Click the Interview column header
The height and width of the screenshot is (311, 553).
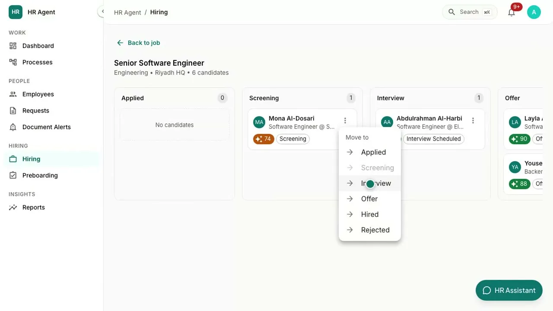[x=391, y=98]
